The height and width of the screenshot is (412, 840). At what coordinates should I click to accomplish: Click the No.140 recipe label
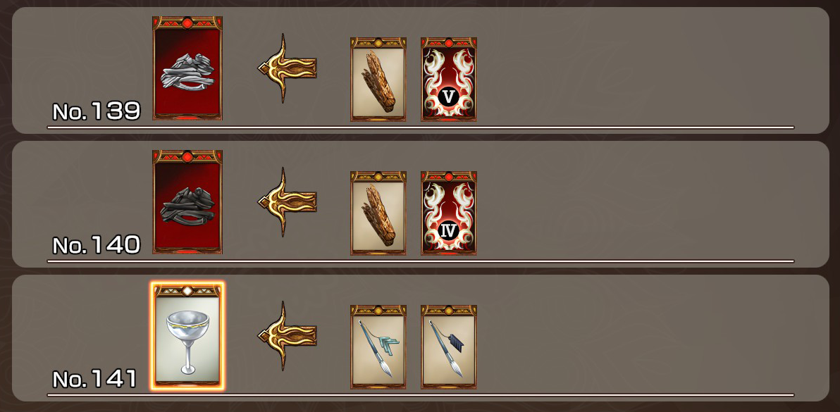(x=97, y=245)
